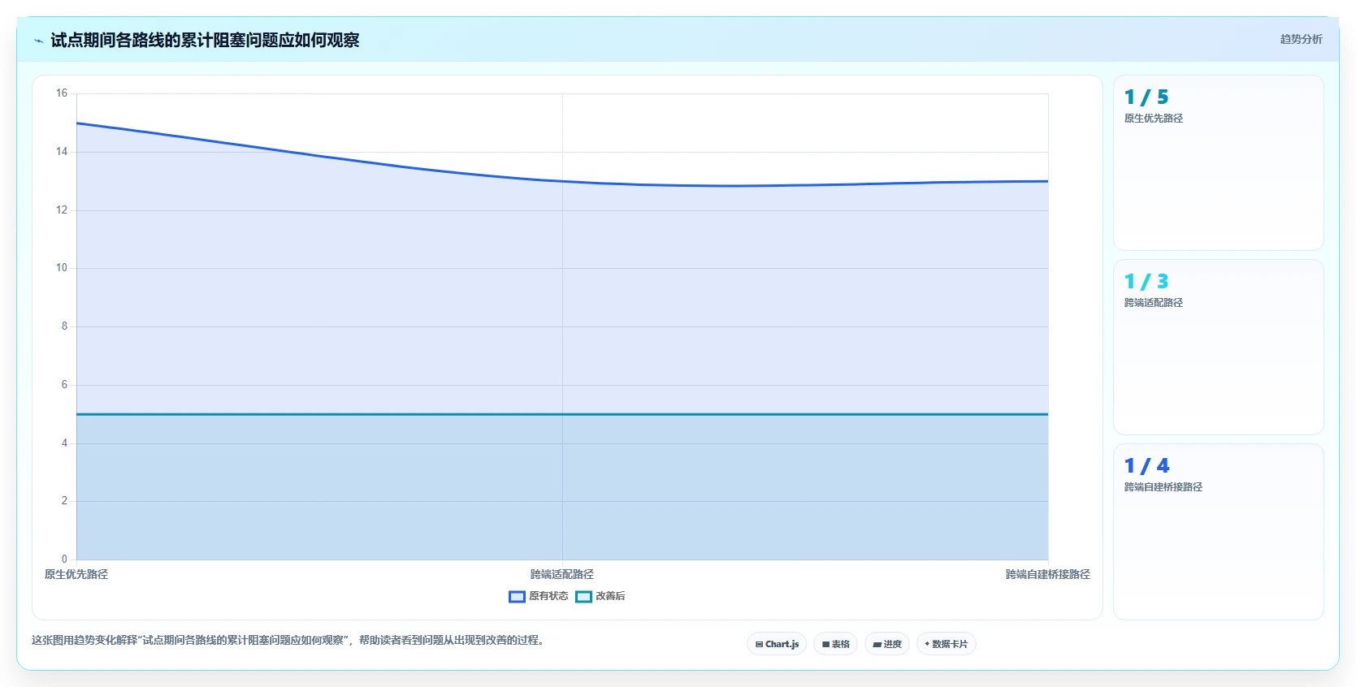This screenshot has width=1356, height=687.
Task: Click the 跨端自建桥接路径 x-axis label
Action: (1047, 574)
